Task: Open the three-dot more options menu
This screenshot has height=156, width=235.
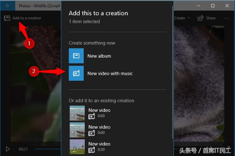Action: pyautogui.click(x=227, y=18)
